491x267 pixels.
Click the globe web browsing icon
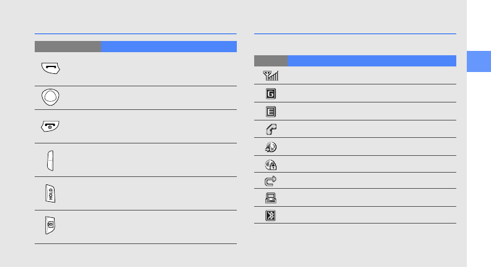pyautogui.click(x=271, y=147)
